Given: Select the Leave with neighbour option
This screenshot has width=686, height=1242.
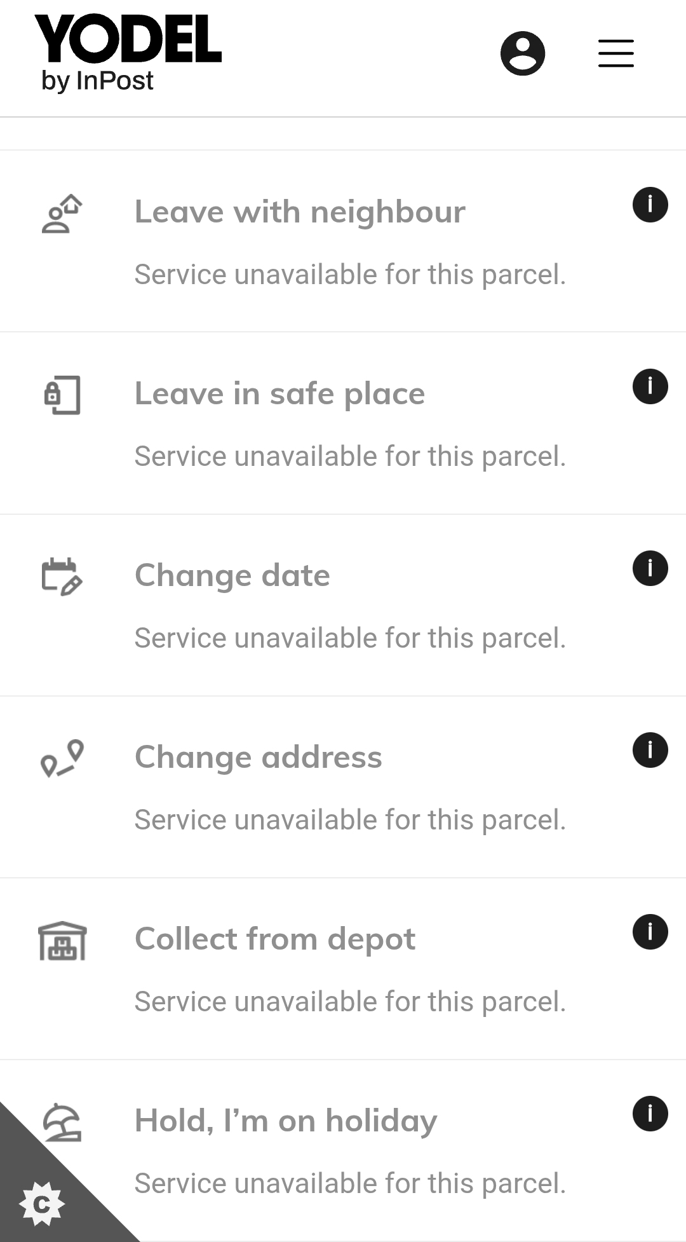Looking at the screenshot, I should pyautogui.click(x=300, y=212).
